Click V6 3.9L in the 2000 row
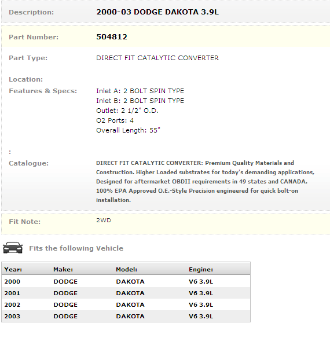Screen dimensions: 330x338 tap(201, 281)
